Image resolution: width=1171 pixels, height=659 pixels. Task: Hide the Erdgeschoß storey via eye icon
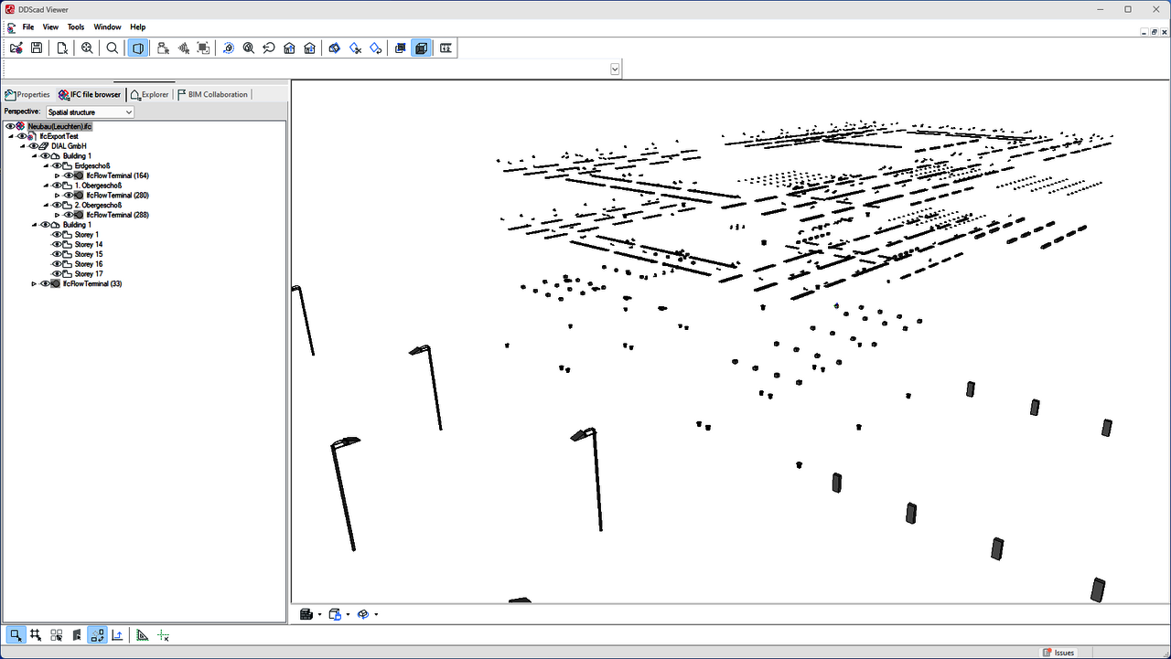(57, 166)
